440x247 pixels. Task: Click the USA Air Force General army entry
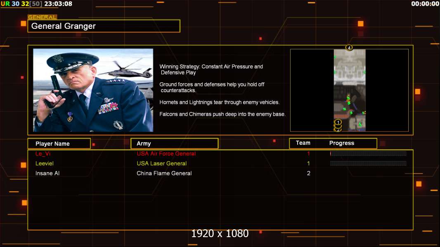click(x=166, y=154)
